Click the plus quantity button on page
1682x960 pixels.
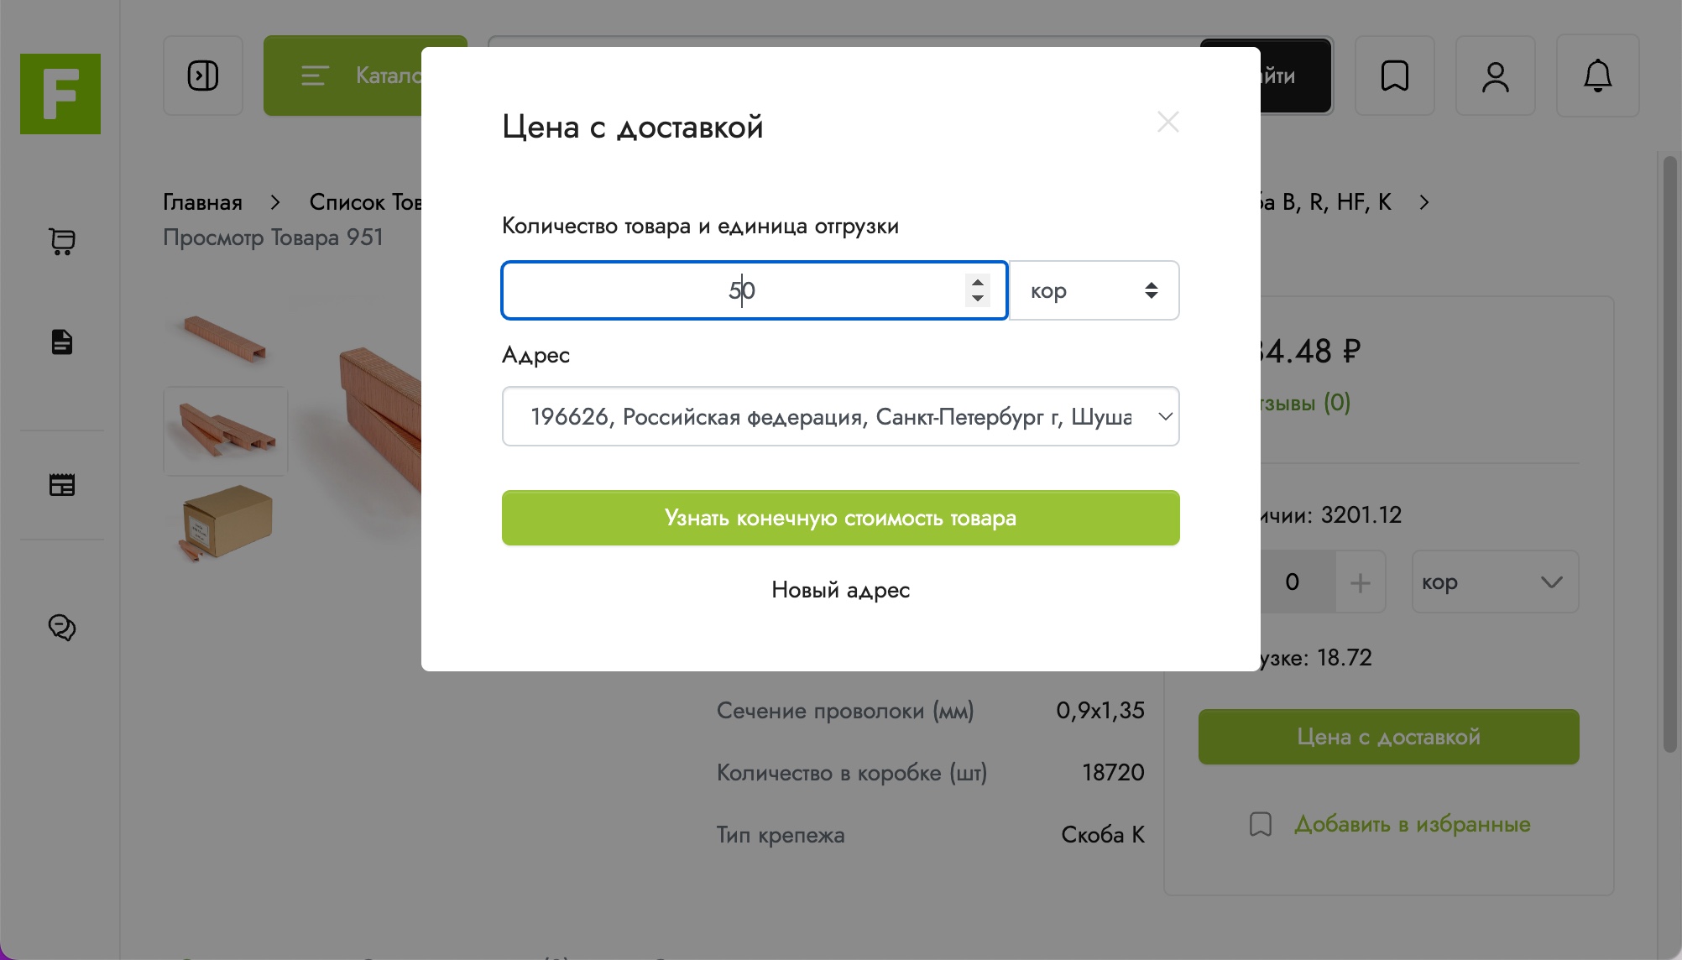[1360, 582]
